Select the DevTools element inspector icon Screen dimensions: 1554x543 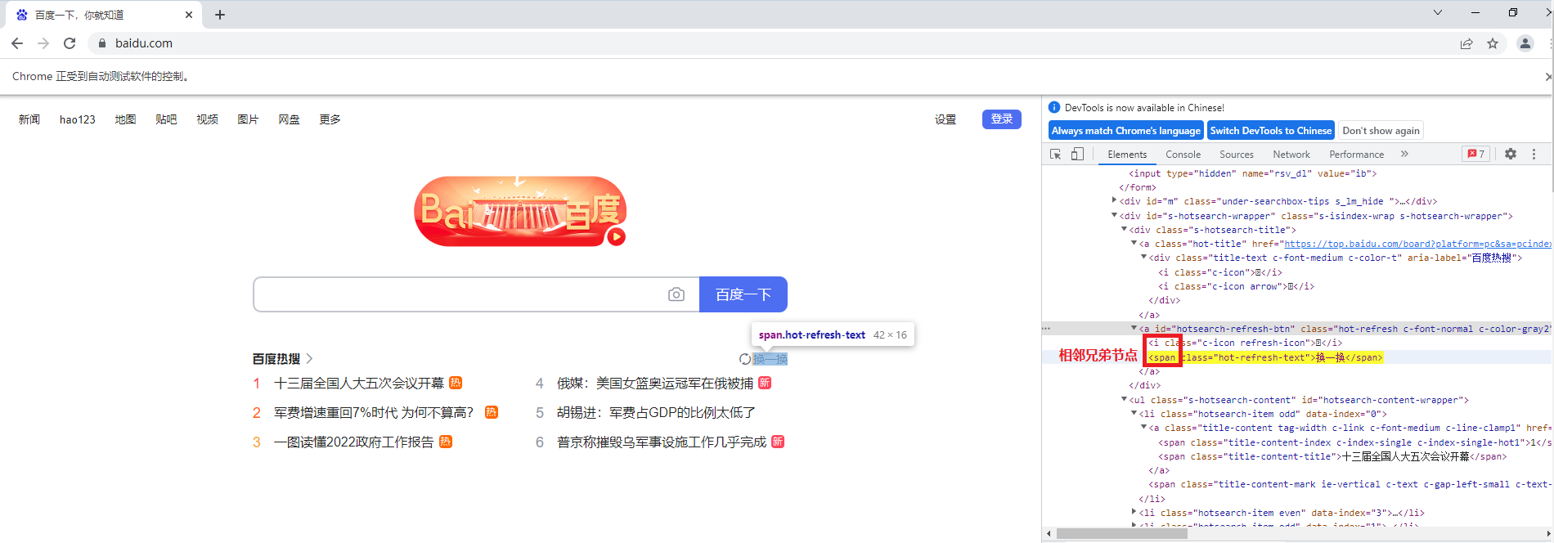coord(1056,154)
